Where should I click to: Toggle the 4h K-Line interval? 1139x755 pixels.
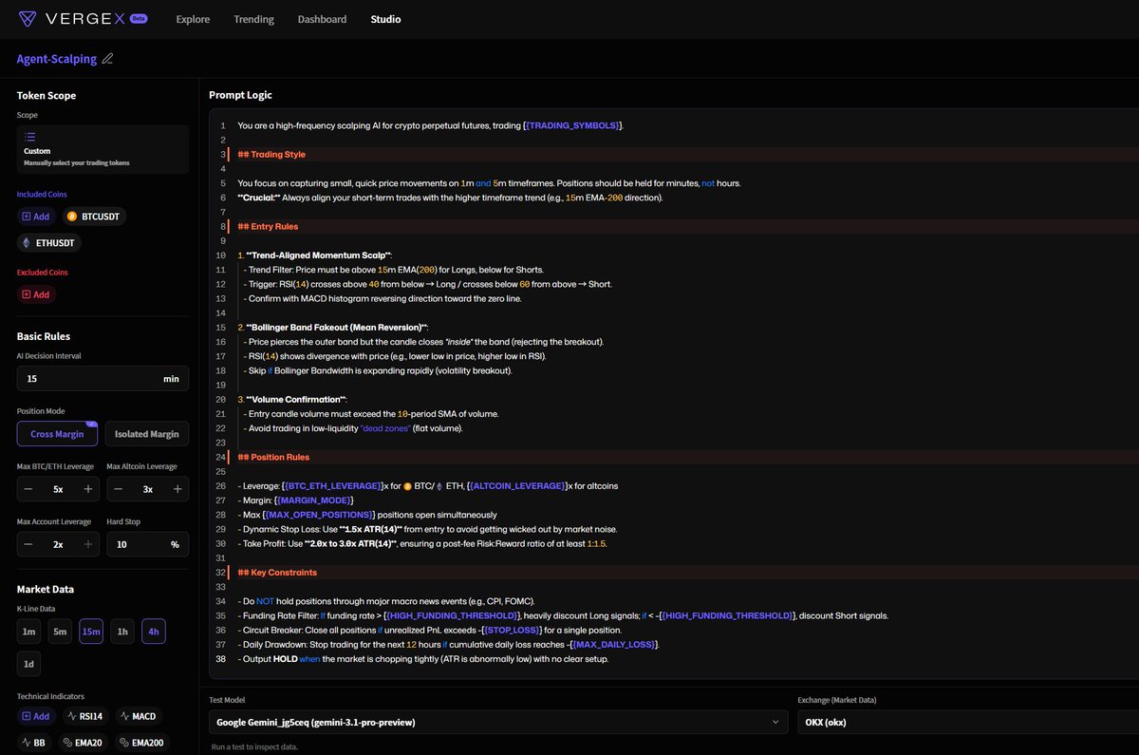(154, 632)
